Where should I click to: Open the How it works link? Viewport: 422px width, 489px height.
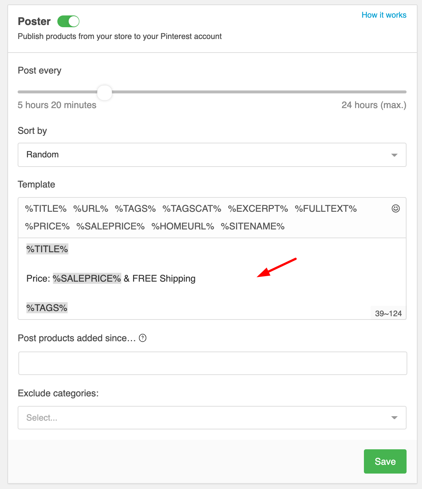(x=384, y=15)
